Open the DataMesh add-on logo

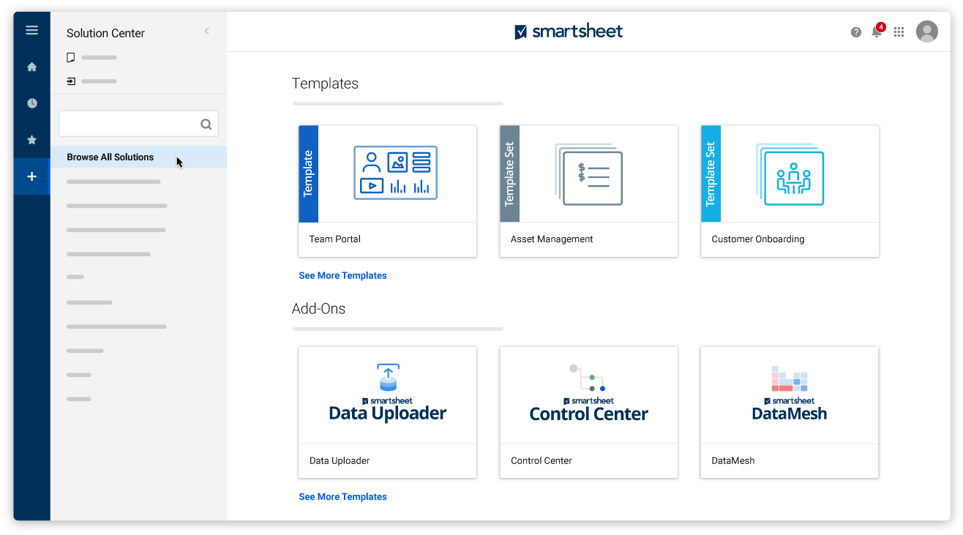790,394
